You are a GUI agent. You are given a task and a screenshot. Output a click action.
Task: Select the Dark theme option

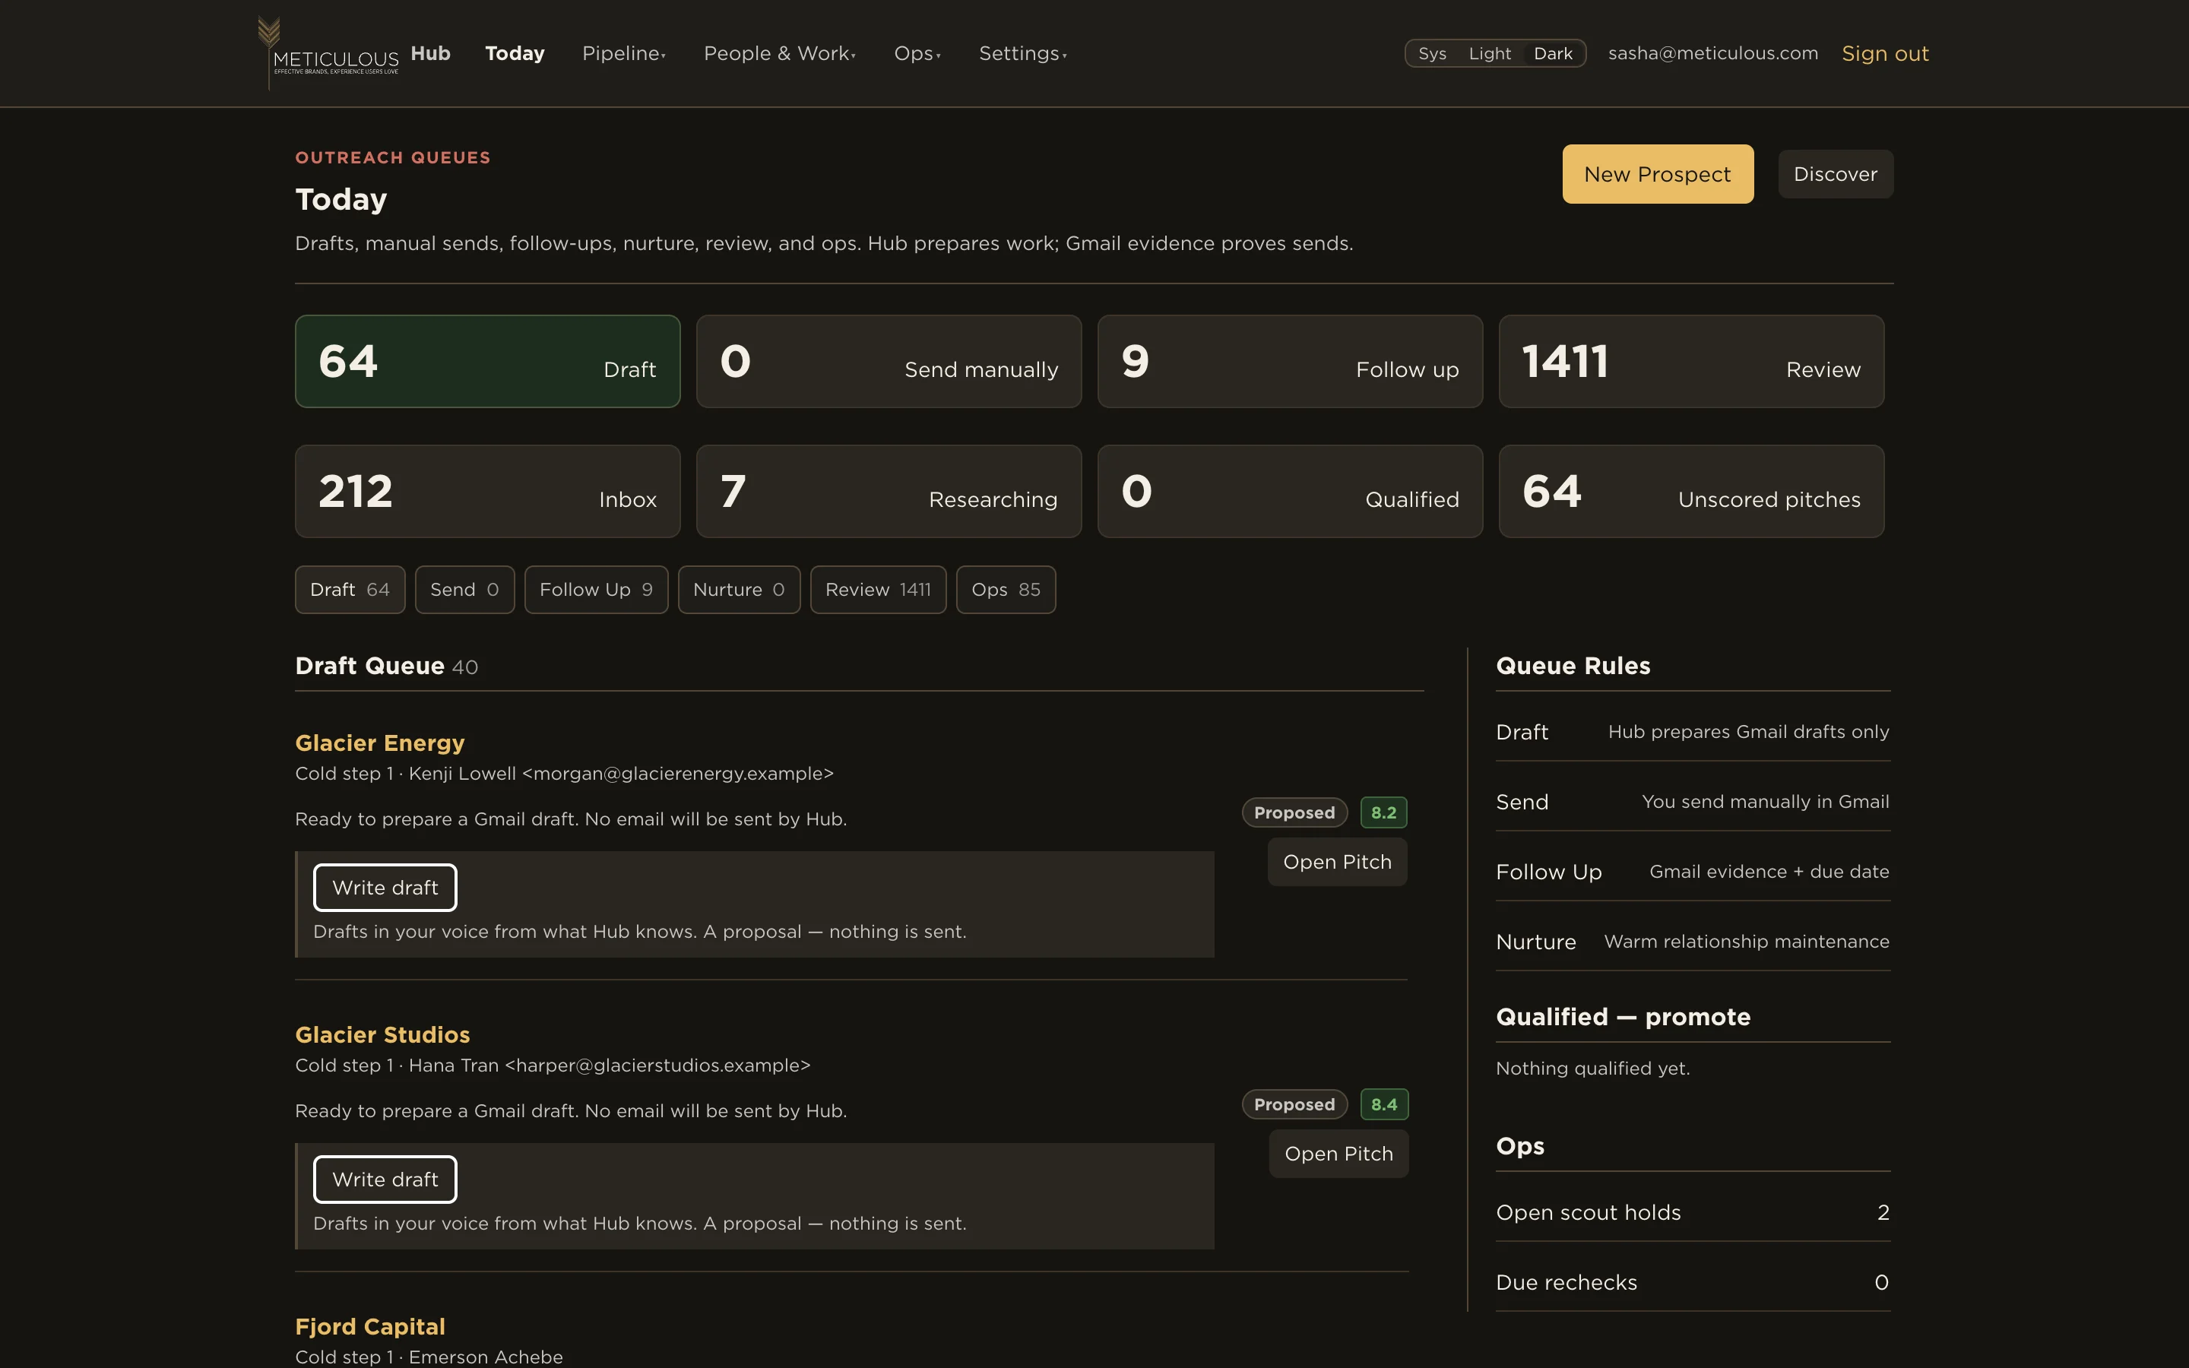tap(1553, 53)
